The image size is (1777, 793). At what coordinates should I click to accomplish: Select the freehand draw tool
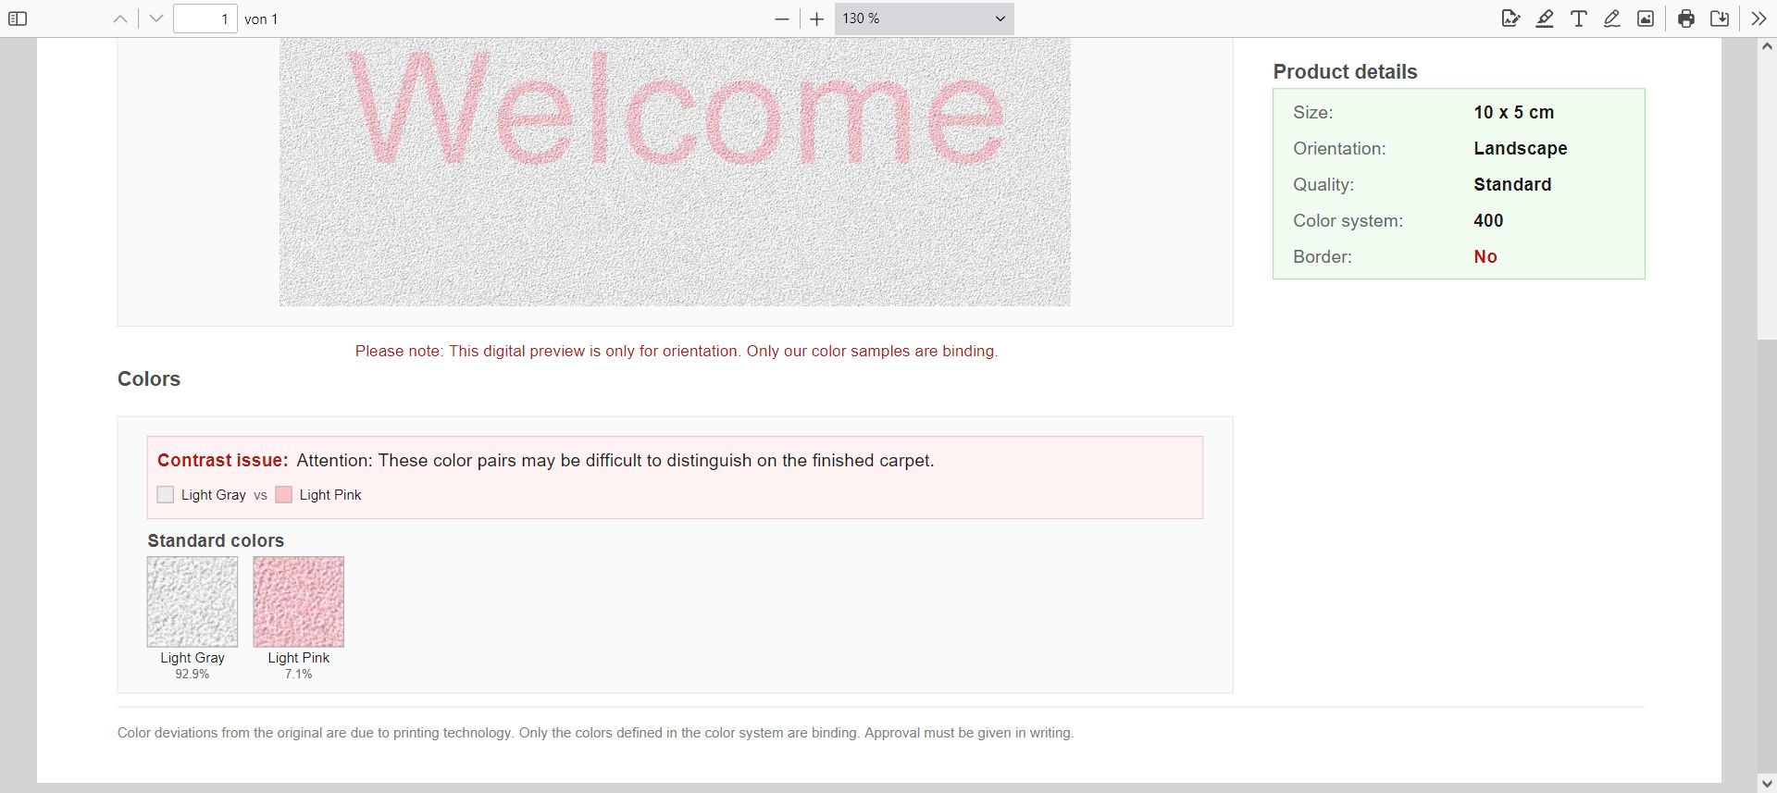(x=1612, y=19)
